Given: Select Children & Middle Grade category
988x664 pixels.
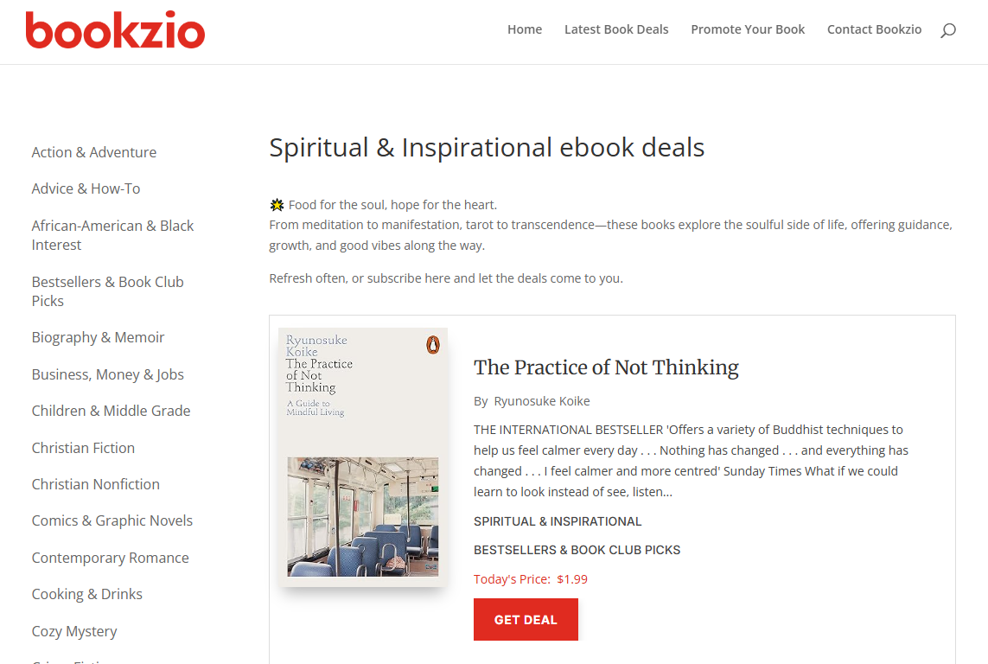Looking at the screenshot, I should (111, 411).
